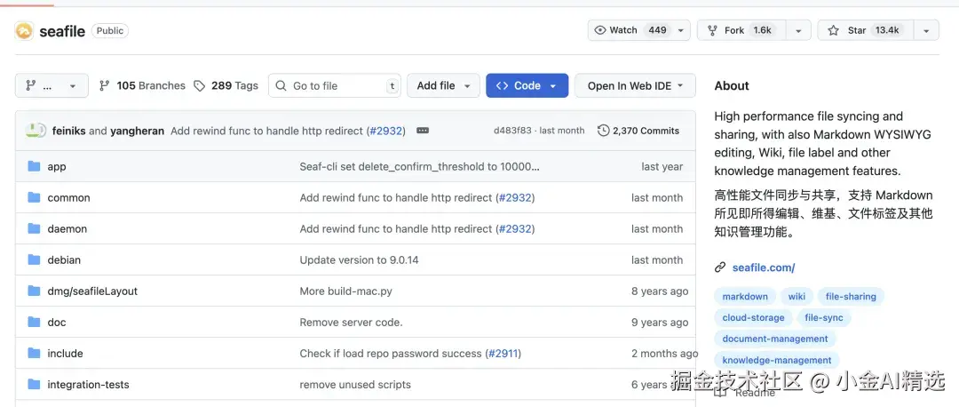Click the yangheran author link
The image size is (959, 407).
pos(137,131)
